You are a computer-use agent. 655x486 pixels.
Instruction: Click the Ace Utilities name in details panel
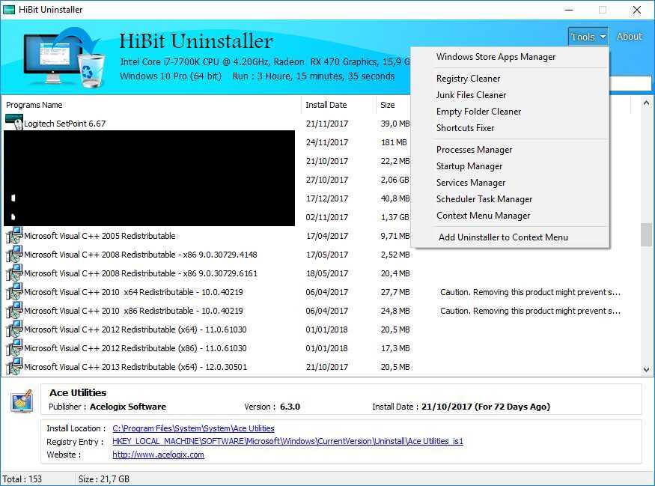(78, 393)
